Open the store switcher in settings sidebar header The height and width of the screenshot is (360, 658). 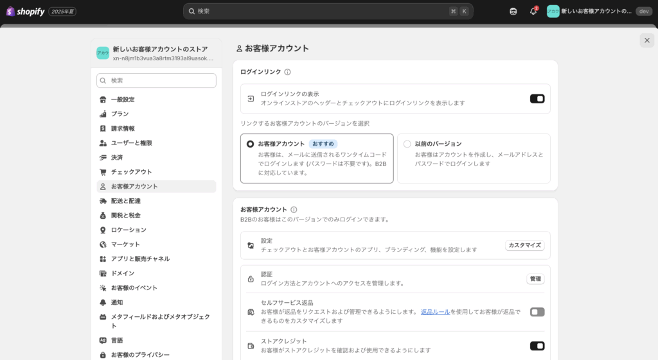click(156, 53)
